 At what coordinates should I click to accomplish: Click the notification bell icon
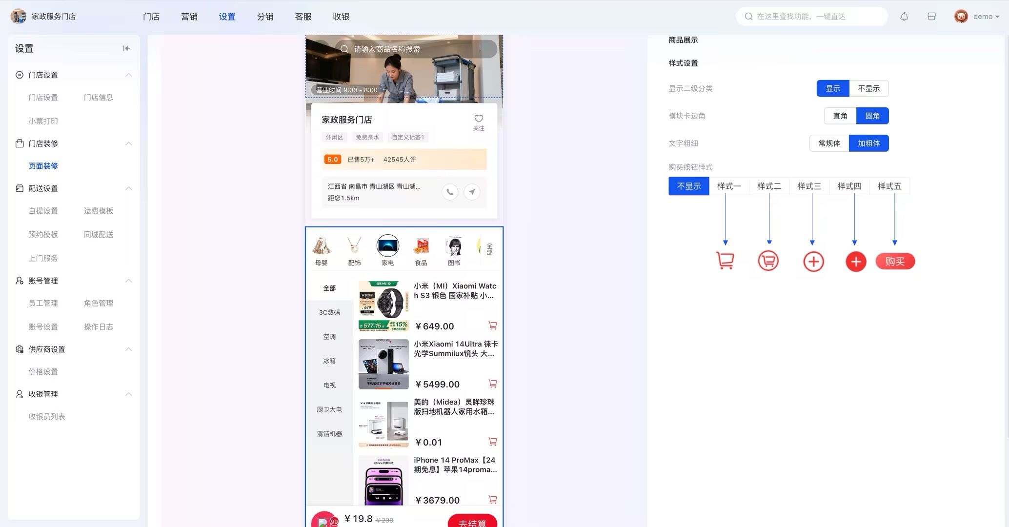click(904, 16)
